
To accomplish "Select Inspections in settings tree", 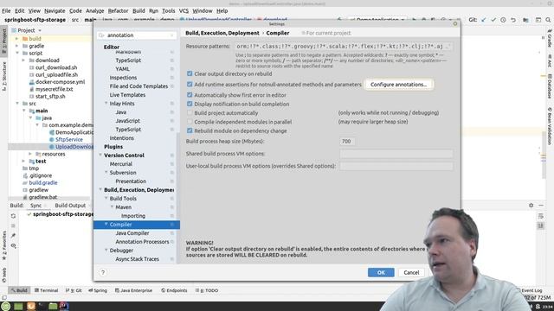I will [123, 77].
